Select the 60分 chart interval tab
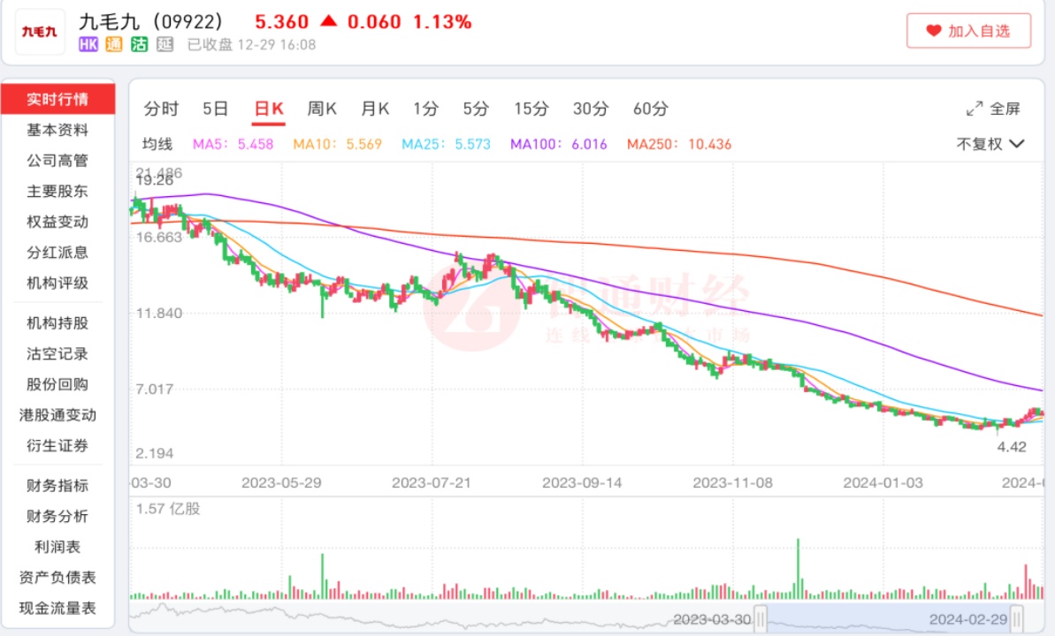Screen dimensions: 1055x636 click(x=650, y=109)
